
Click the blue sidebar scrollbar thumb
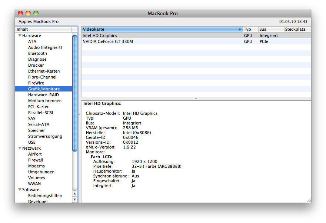click(74, 93)
